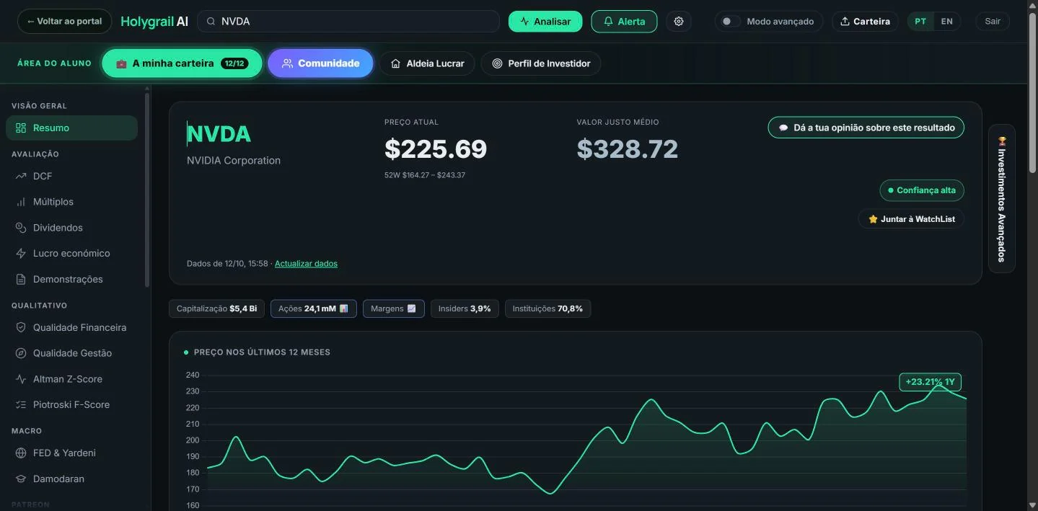Viewport: 1038px width, 511px height.
Task: Click the house icon in Aldeia Lucrar
Action: (395, 63)
